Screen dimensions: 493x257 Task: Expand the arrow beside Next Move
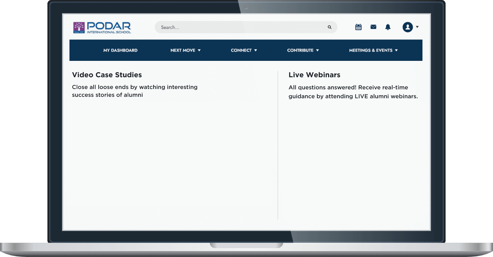click(x=199, y=50)
